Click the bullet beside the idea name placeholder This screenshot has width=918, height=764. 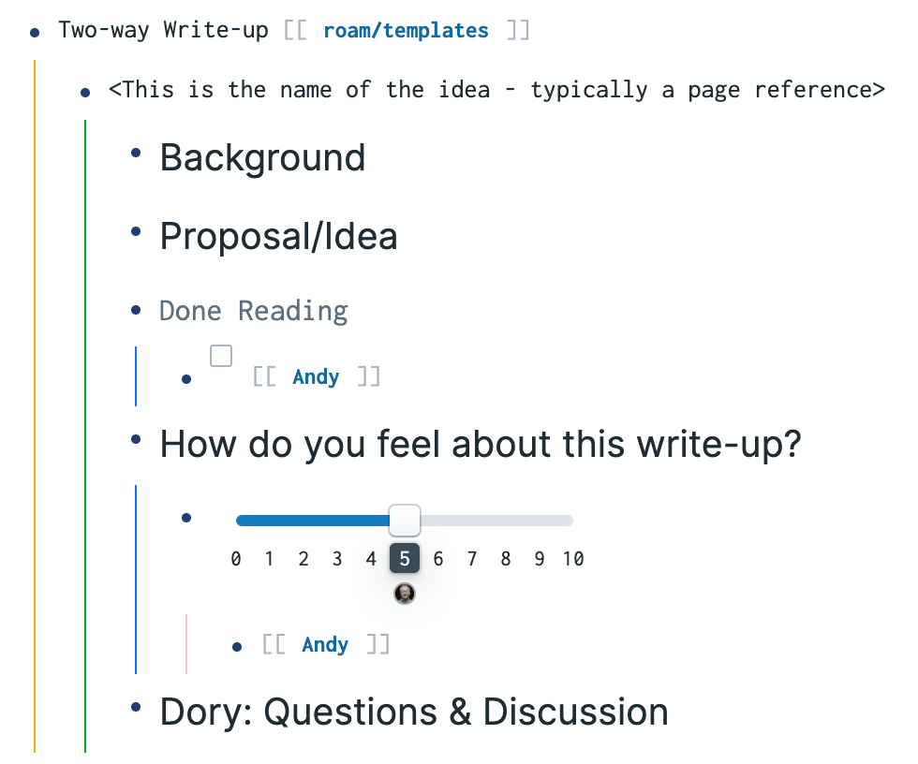click(85, 93)
